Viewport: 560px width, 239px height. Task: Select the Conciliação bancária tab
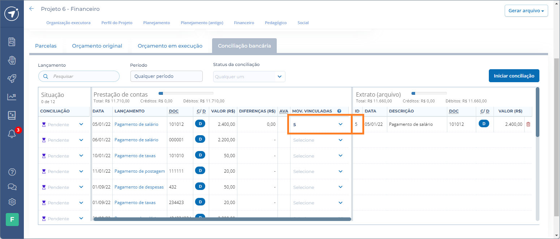click(x=244, y=46)
